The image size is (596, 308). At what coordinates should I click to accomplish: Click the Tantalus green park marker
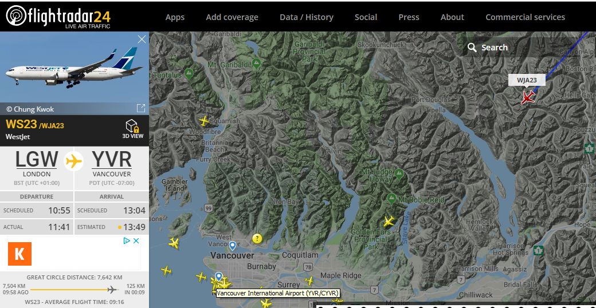coord(189,73)
